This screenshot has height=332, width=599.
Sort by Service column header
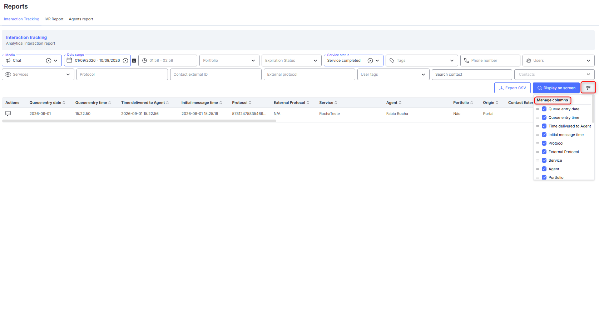(336, 103)
